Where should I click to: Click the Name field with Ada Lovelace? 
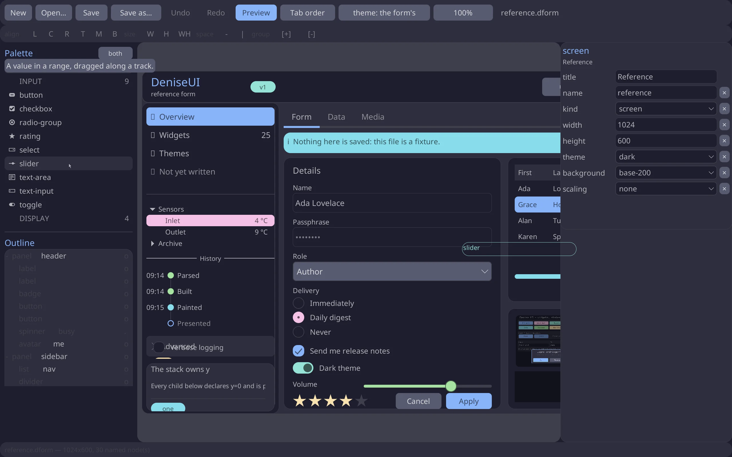tap(392, 203)
